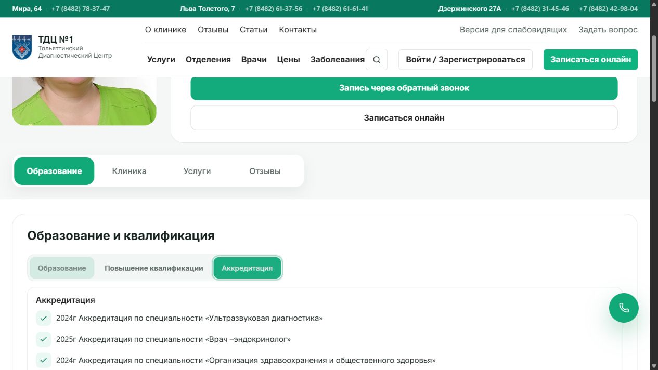658x370 pixels.
Task: Open the Услуги main menu
Action: click(x=161, y=60)
